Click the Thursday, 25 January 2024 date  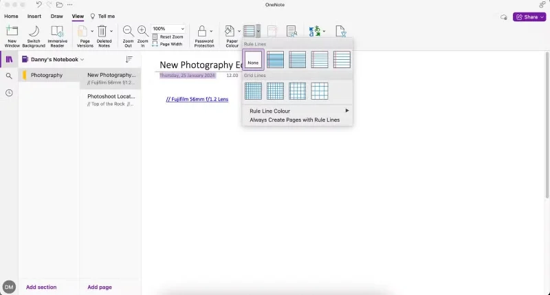click(x=187, y=76)
